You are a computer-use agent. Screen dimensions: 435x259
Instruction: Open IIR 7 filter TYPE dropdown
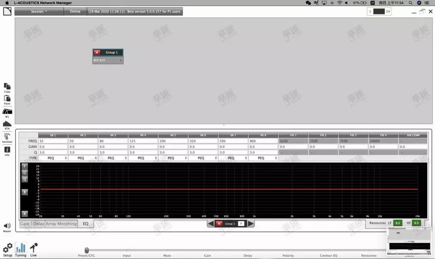tap(233, 158)
